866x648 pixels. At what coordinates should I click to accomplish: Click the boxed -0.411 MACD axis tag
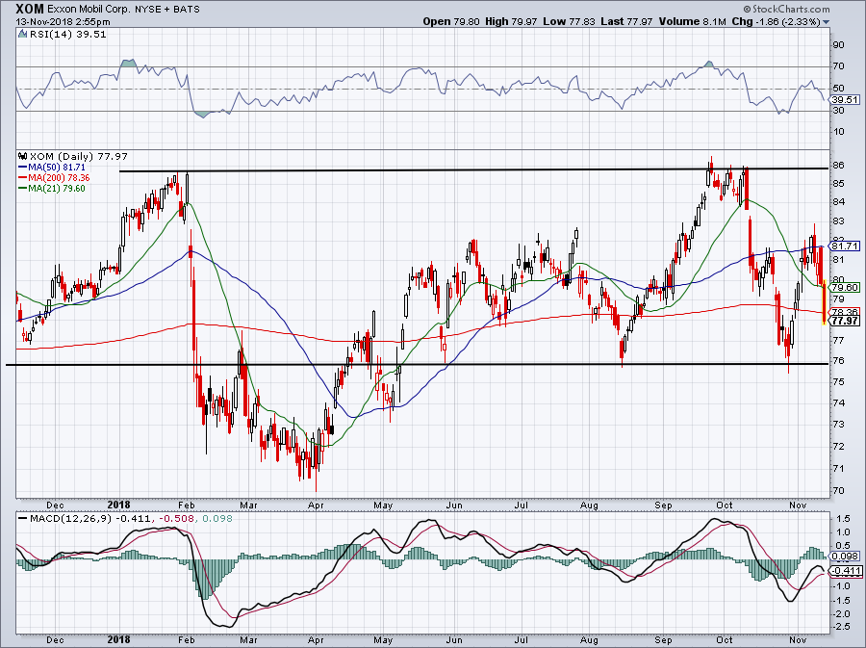click(846, 571)
